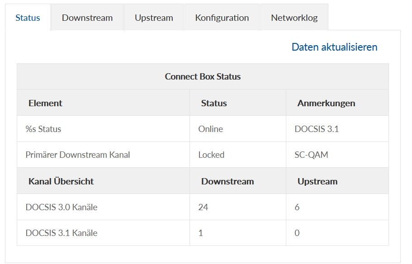Click the Status column header cell
The image size is (412, 264).
(x=214, y=103)
